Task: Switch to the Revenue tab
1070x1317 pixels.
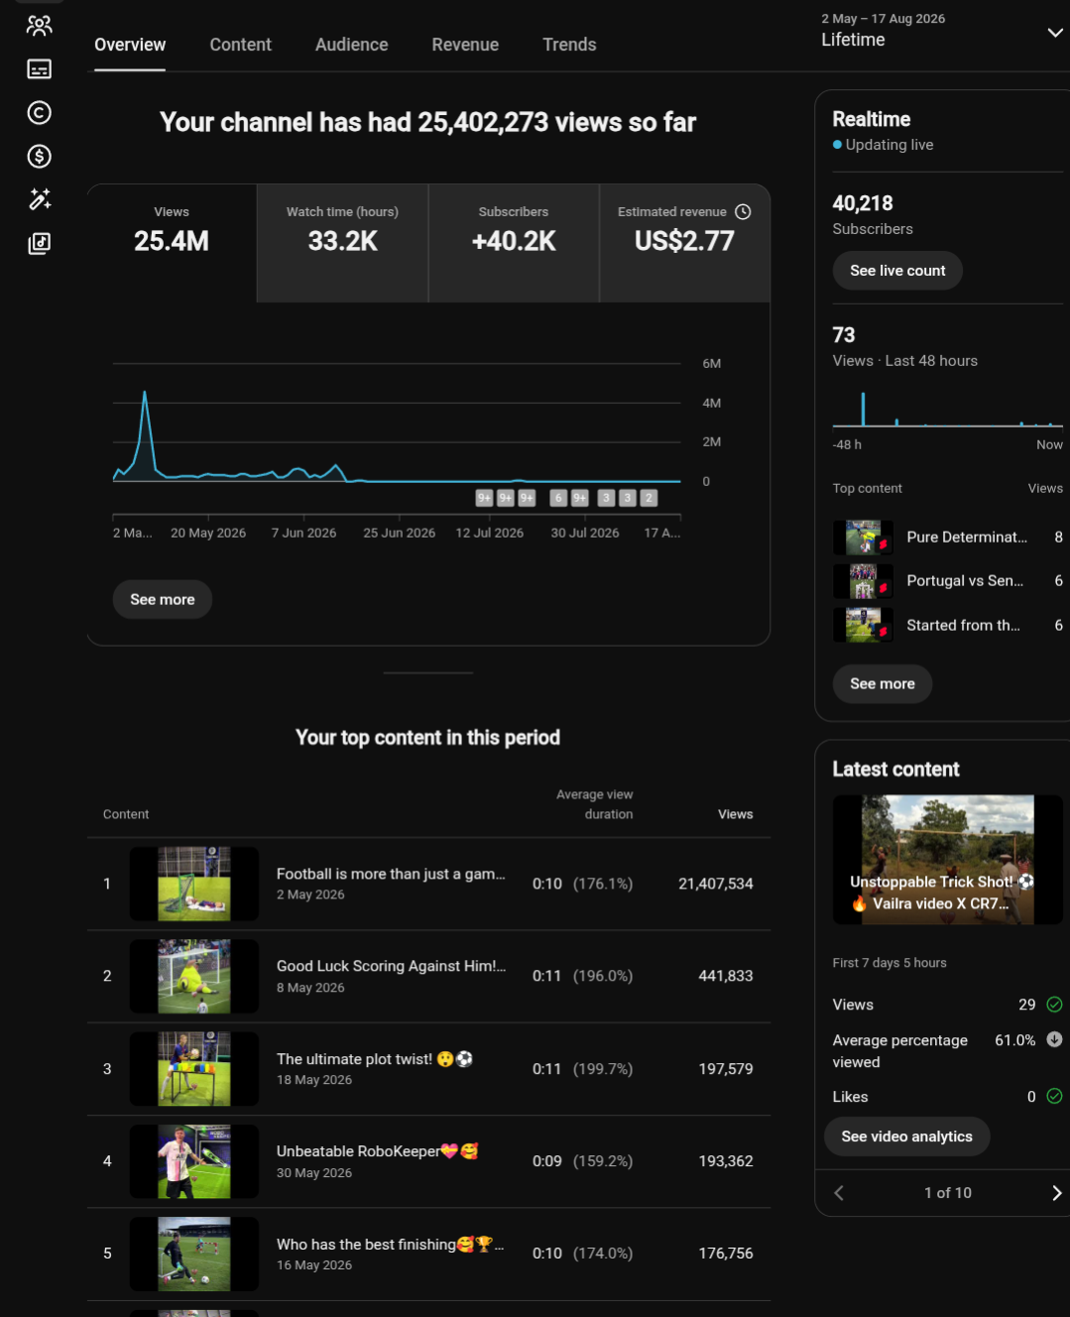Action: [465, 45]
